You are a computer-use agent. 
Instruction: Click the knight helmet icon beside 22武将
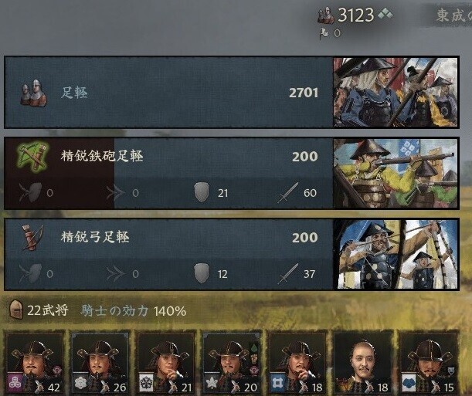click(x=16, y=310)
